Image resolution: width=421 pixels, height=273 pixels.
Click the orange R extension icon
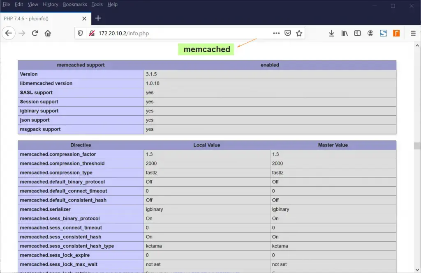tap(396, 33)
